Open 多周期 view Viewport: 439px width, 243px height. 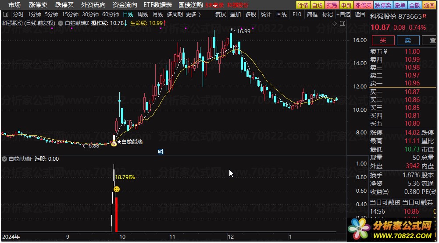(175, 14)
